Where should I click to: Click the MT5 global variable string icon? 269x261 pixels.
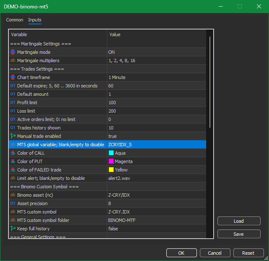pos(13,144)
